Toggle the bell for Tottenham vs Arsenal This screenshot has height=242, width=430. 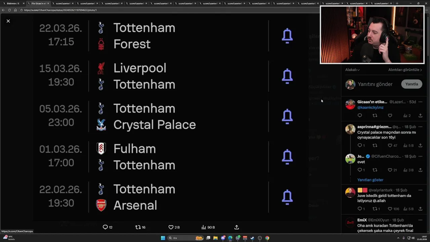click(x=287, y=197)
